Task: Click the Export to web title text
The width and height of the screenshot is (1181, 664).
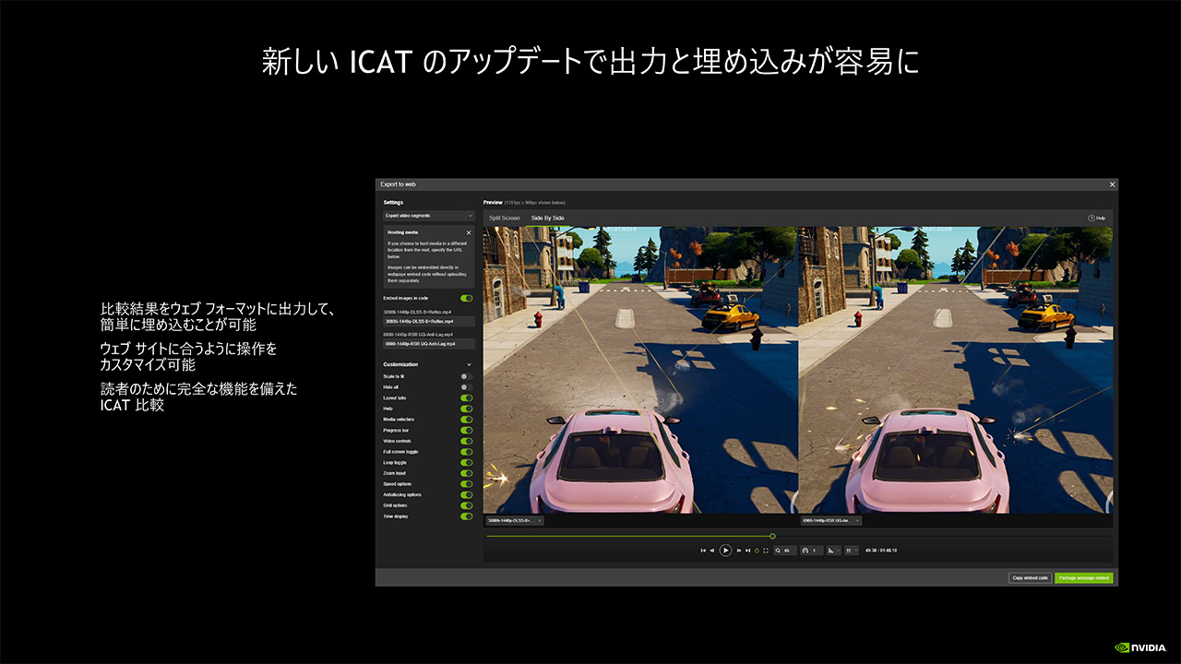Action: tap(398, 184)
